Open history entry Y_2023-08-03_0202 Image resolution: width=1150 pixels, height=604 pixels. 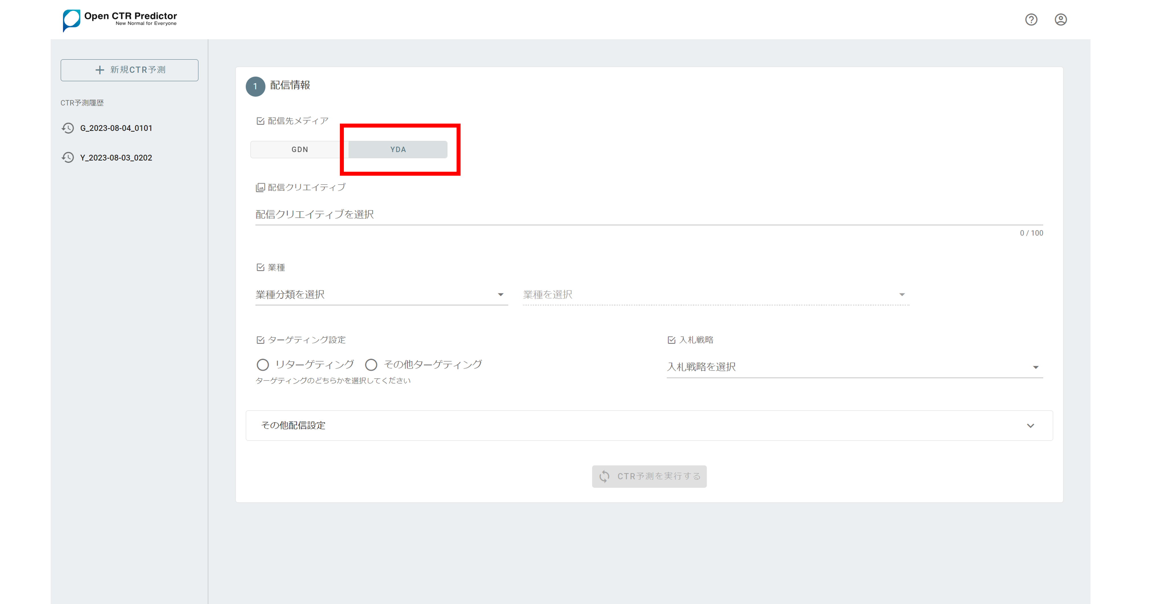(116, 158)
